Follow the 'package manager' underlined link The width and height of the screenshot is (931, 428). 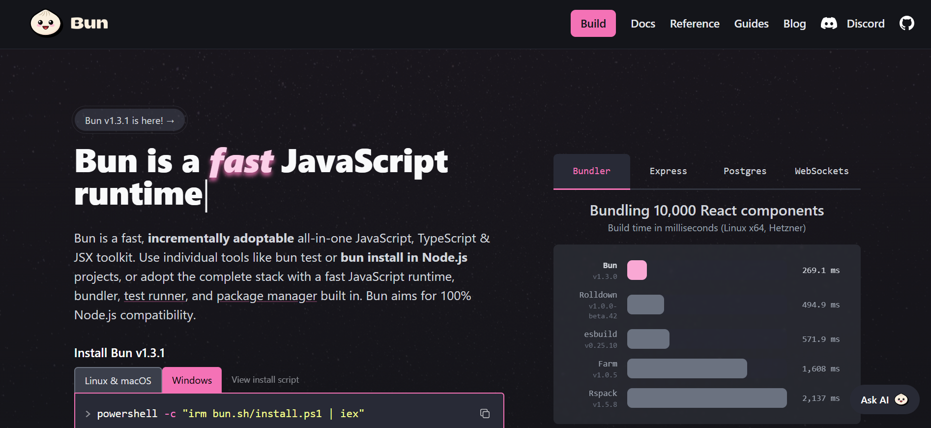[x=267, y=296]
